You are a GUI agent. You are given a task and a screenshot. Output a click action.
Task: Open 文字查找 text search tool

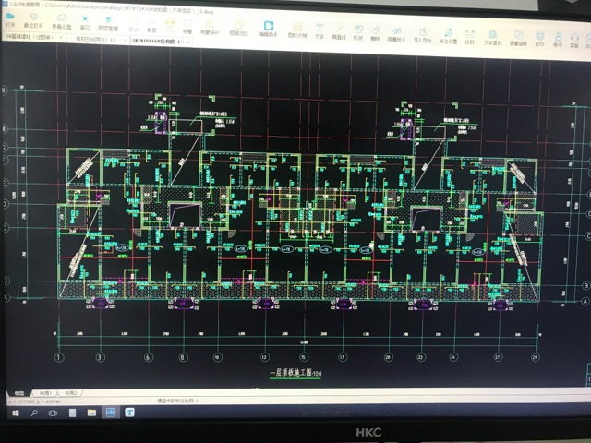pyautogui.click(x=493, y=38)
